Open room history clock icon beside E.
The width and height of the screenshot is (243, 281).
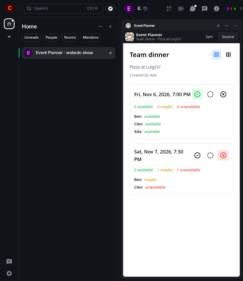[x=145, y=9]
